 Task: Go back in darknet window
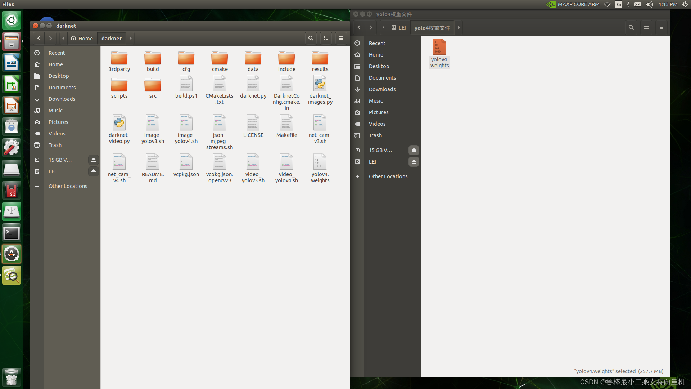[x=39, y=38]
